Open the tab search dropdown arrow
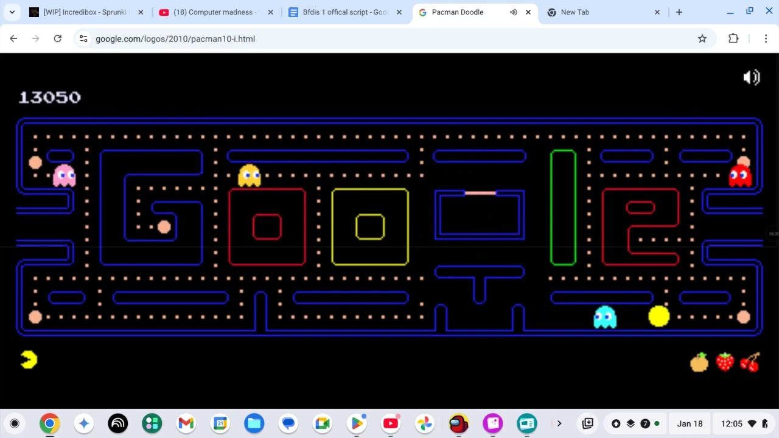The height and width of the screenshot is (438, 779). (x=12, y=12)
